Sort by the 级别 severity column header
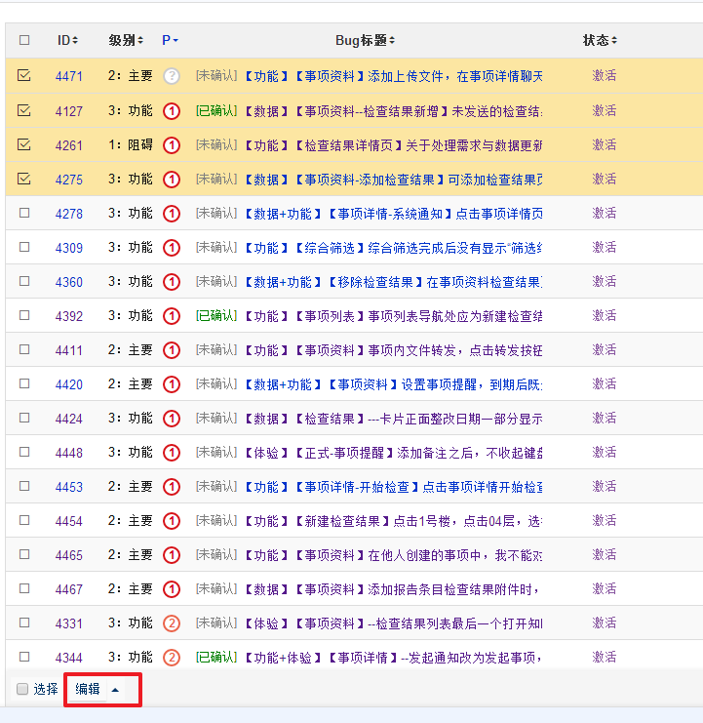 click(x=126, y=40)
